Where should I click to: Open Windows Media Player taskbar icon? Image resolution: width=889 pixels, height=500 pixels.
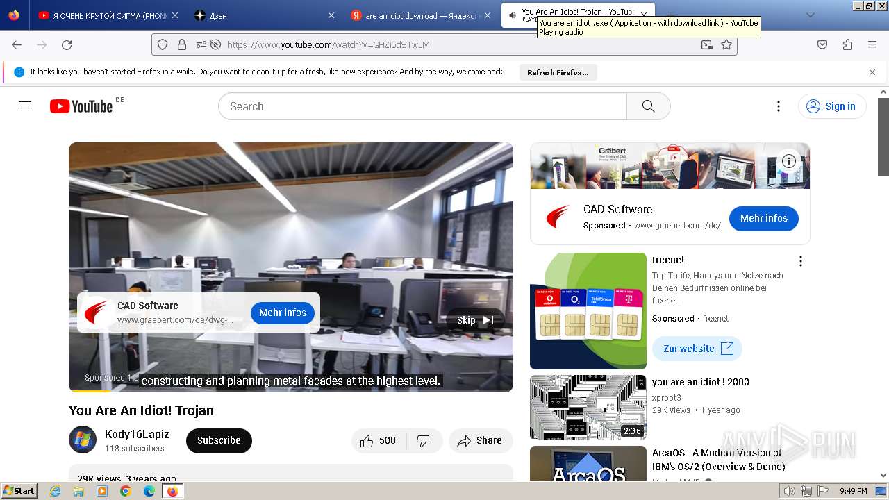coord(102,491)
